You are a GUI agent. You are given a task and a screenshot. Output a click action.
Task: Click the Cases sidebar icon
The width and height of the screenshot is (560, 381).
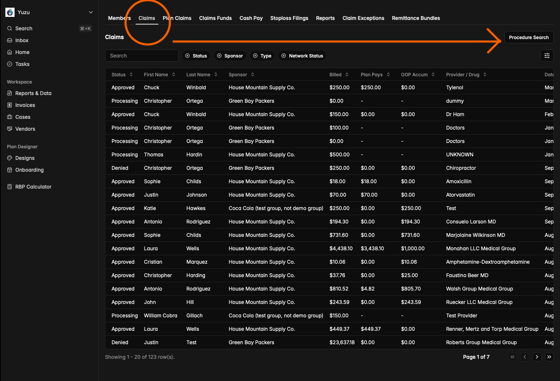click(10, 117)
